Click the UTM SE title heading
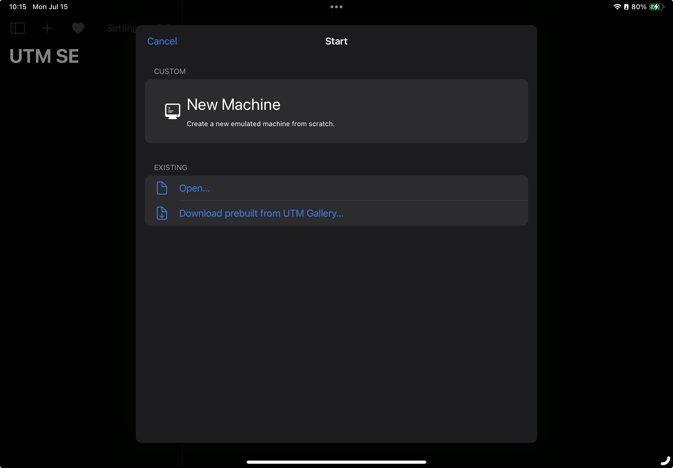The image size is (673, 468). 44,56
